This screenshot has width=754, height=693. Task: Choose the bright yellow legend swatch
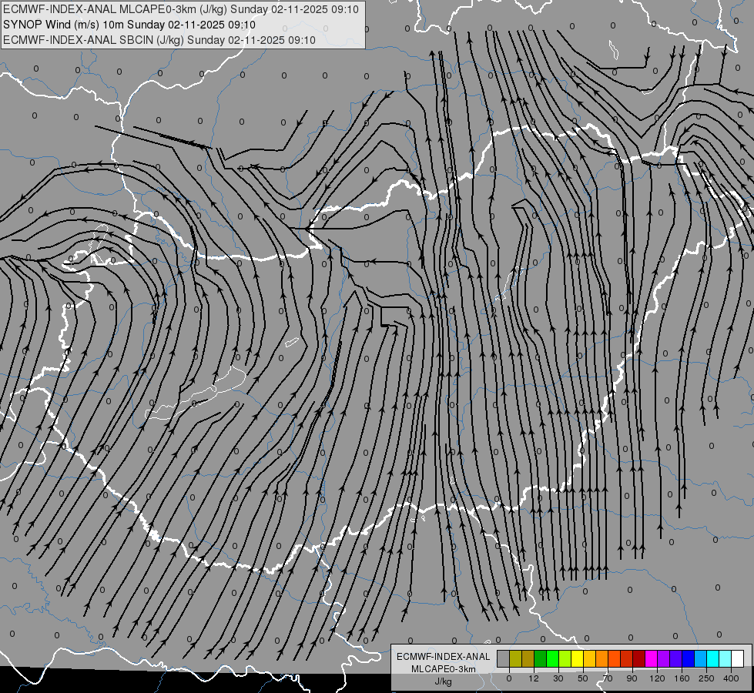pos(577,658)
